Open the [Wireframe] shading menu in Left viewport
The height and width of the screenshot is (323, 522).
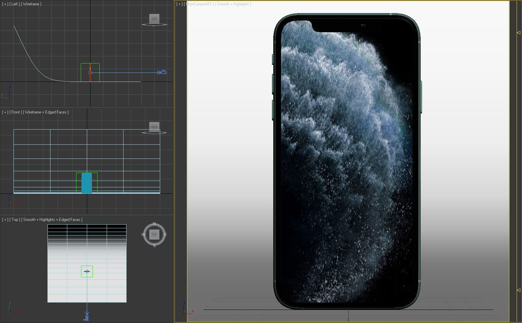click(x=31, y=4)
